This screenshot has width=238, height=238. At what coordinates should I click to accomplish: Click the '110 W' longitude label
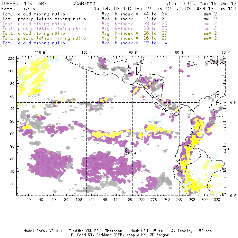[40, 52]
